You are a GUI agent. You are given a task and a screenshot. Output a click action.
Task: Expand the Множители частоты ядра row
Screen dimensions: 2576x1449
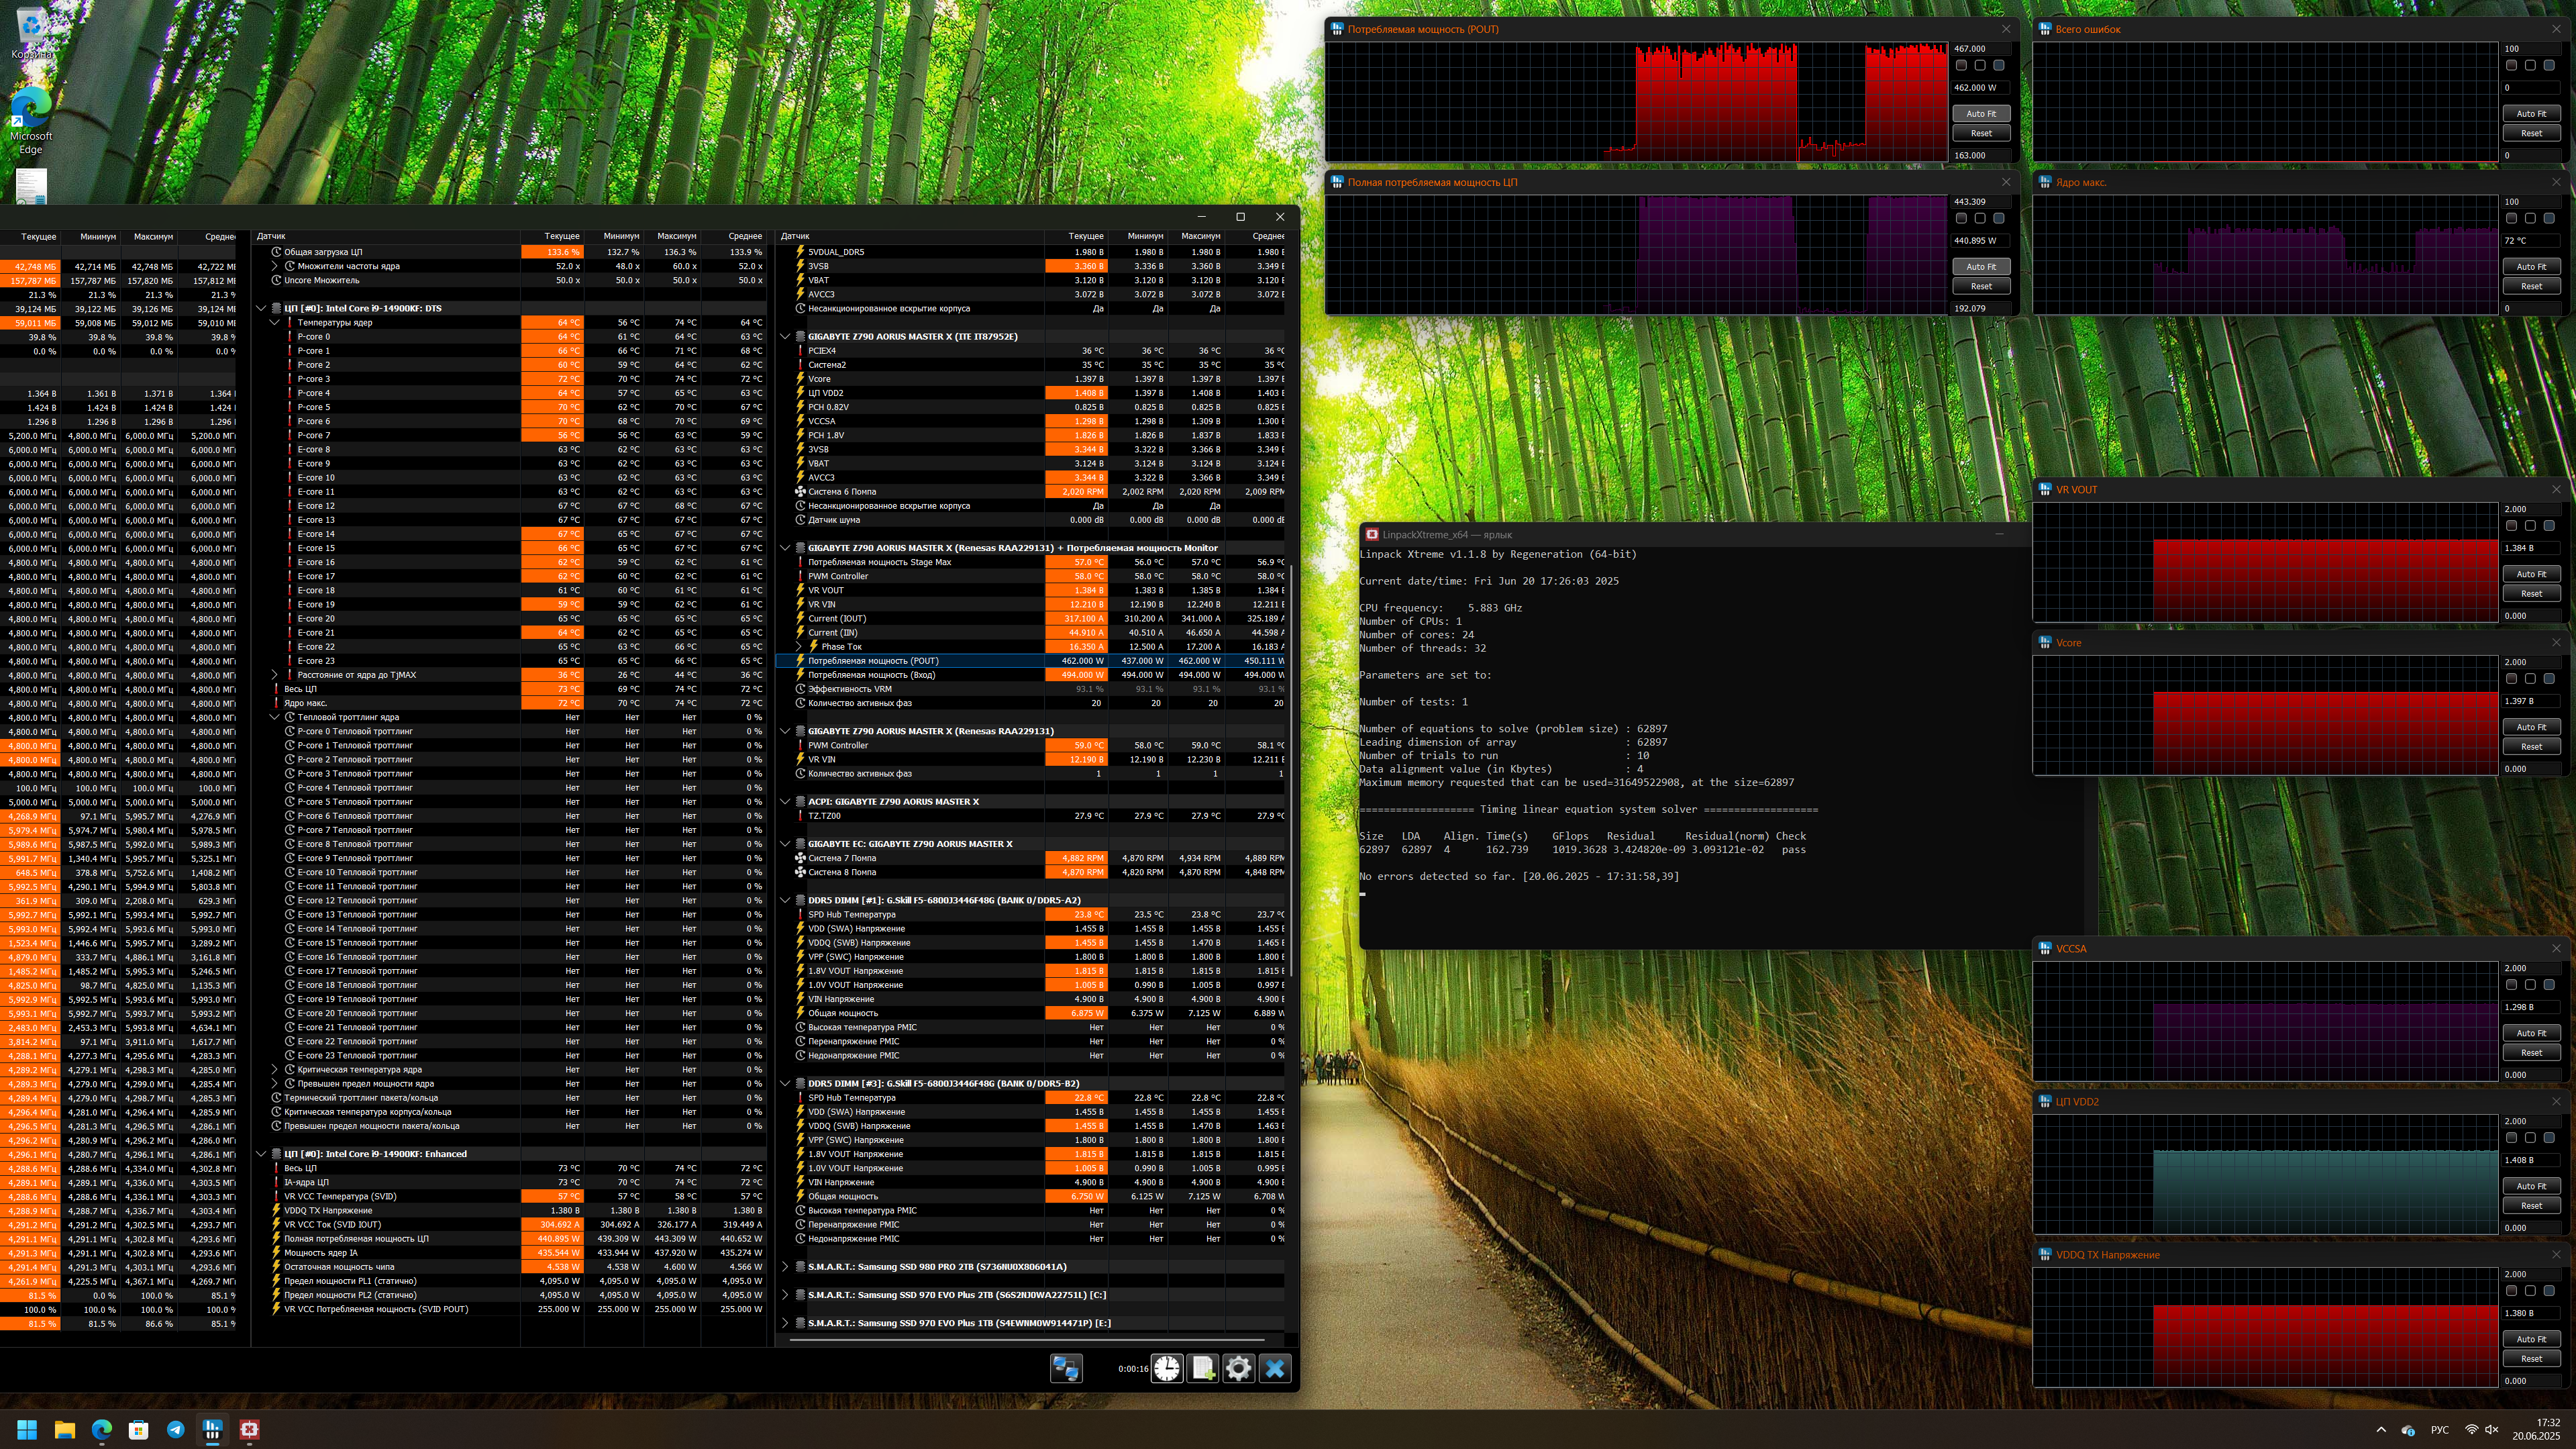(275, 266)
